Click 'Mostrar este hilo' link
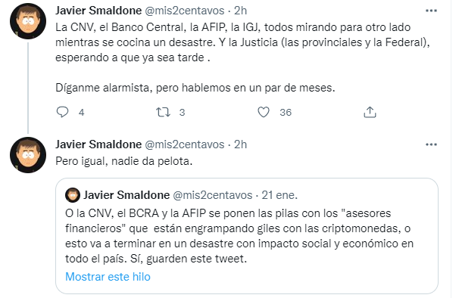The height and width of the screenshot is (298, 459). [x=108, y=277]
